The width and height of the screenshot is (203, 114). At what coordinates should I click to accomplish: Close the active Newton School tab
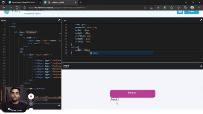click(75, 2)
